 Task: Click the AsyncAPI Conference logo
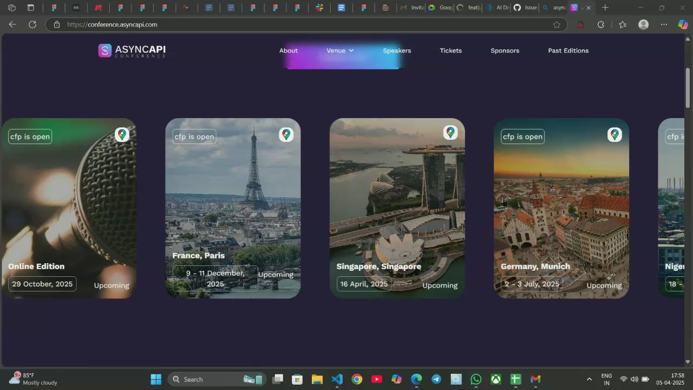point(132,50)
